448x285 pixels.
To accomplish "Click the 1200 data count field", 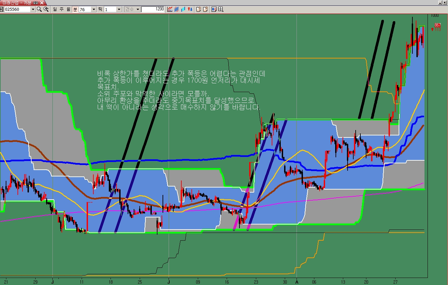I will (x=153, y=9).
